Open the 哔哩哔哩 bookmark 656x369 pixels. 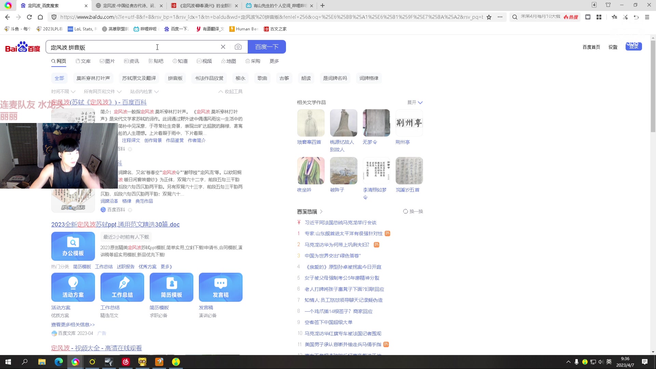point(145,29)
